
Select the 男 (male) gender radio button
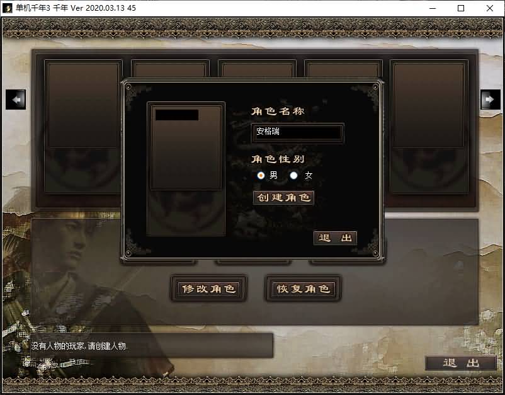point(261,175)
